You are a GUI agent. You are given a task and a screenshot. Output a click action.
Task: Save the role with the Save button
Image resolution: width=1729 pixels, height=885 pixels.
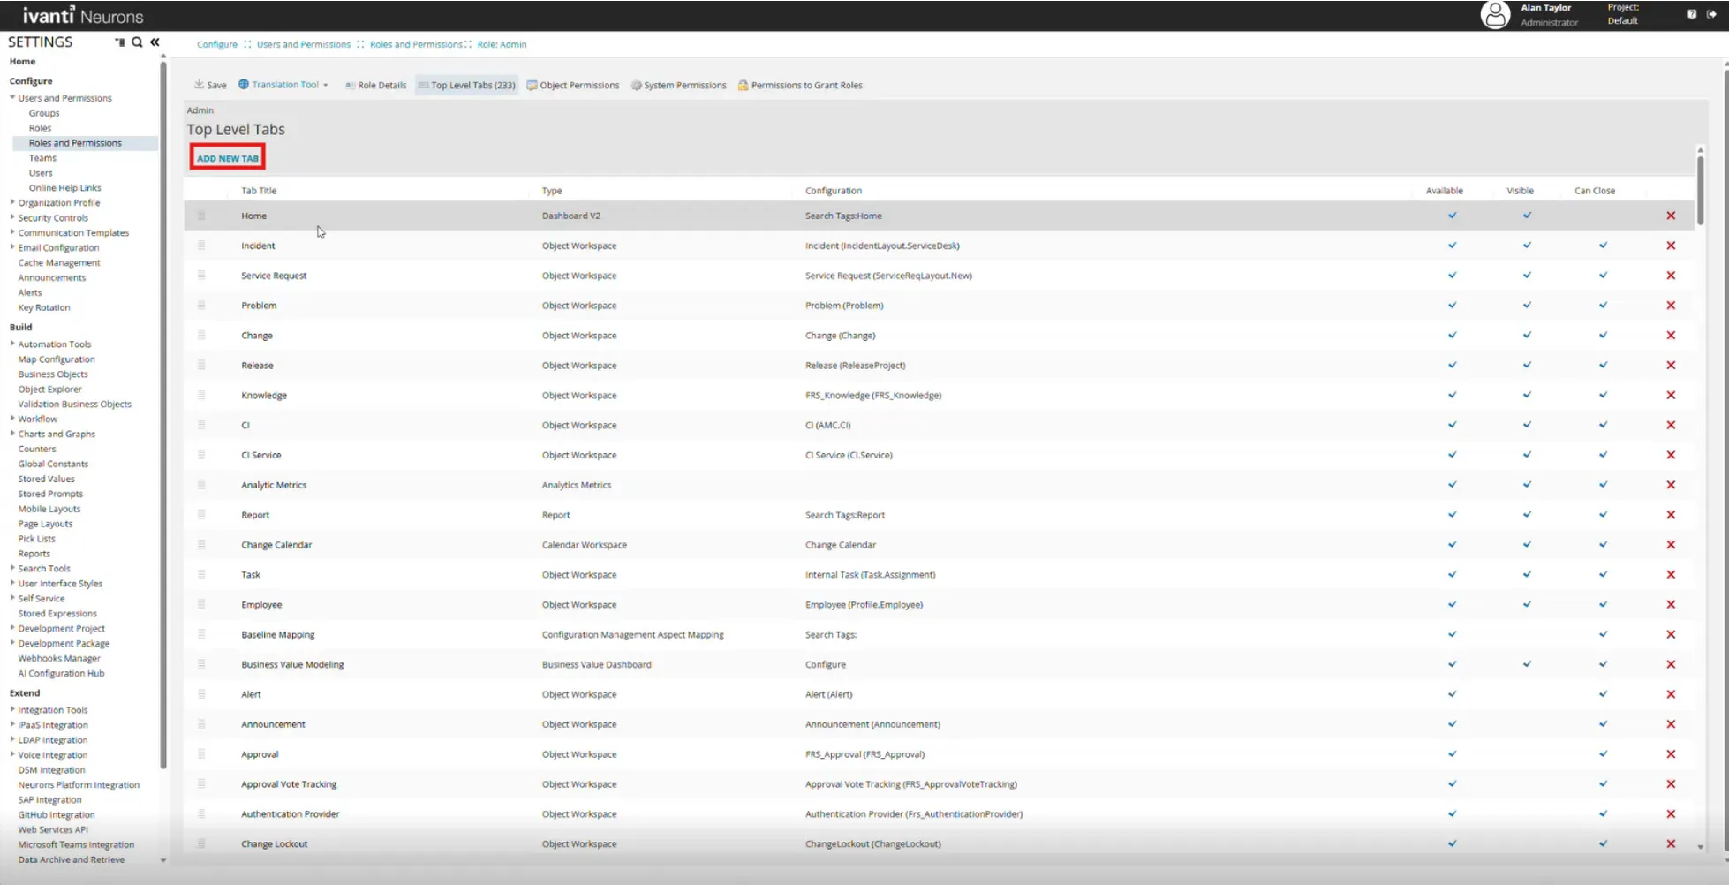tap(210, 85)
